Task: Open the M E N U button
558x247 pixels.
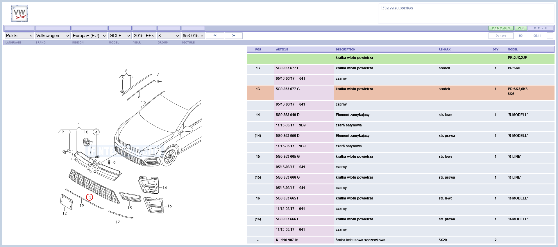Action: tap(541, 28)
